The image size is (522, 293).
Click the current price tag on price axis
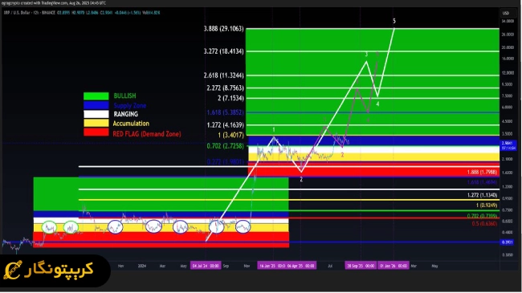508,145
